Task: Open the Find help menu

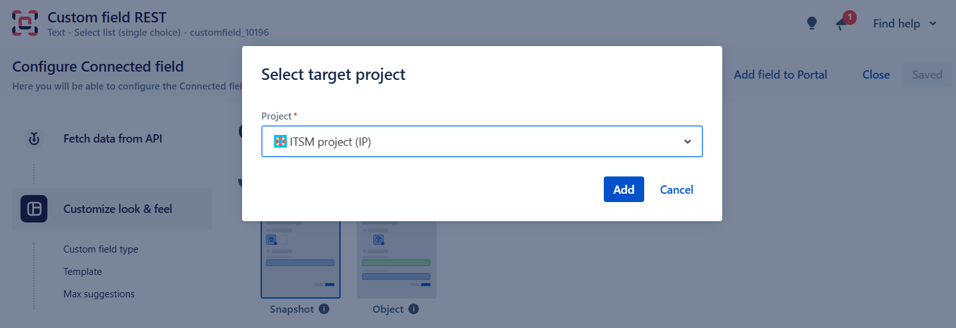Action: (905, 24)
